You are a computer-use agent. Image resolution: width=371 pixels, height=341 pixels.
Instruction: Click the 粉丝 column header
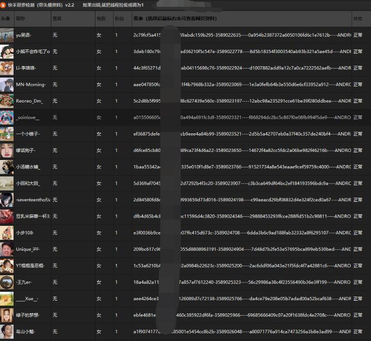click(119, 19)
